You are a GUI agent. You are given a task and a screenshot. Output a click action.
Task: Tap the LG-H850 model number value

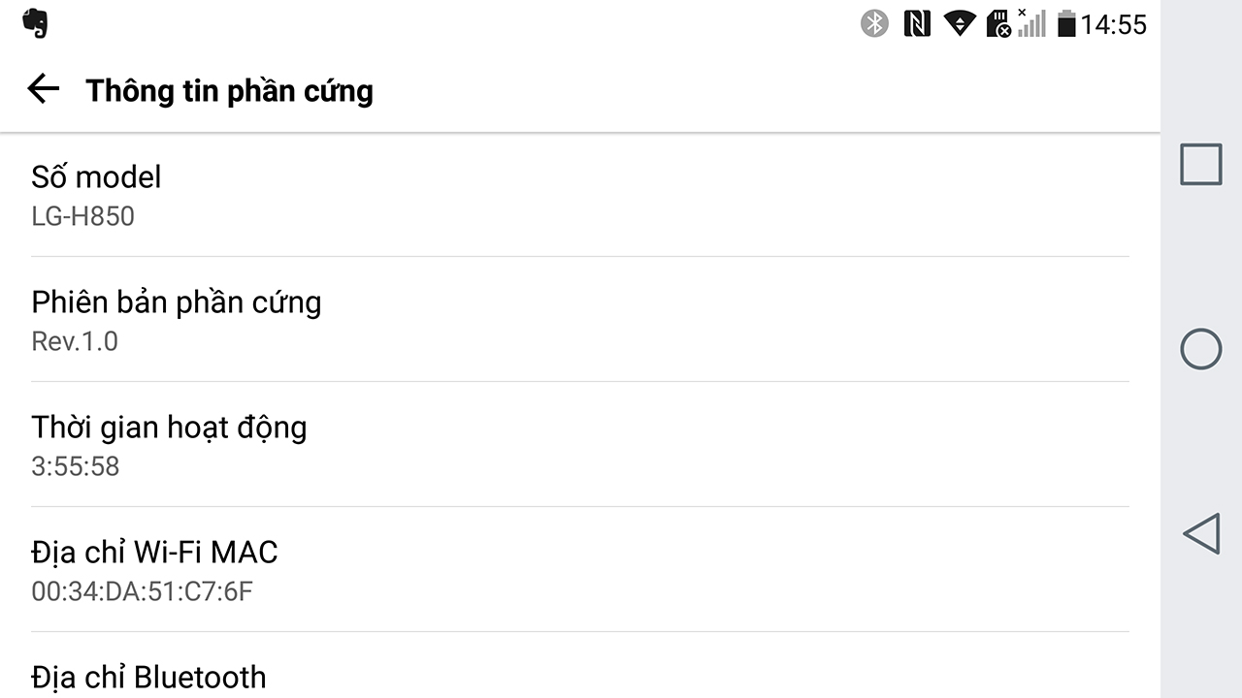coord(82,216)
